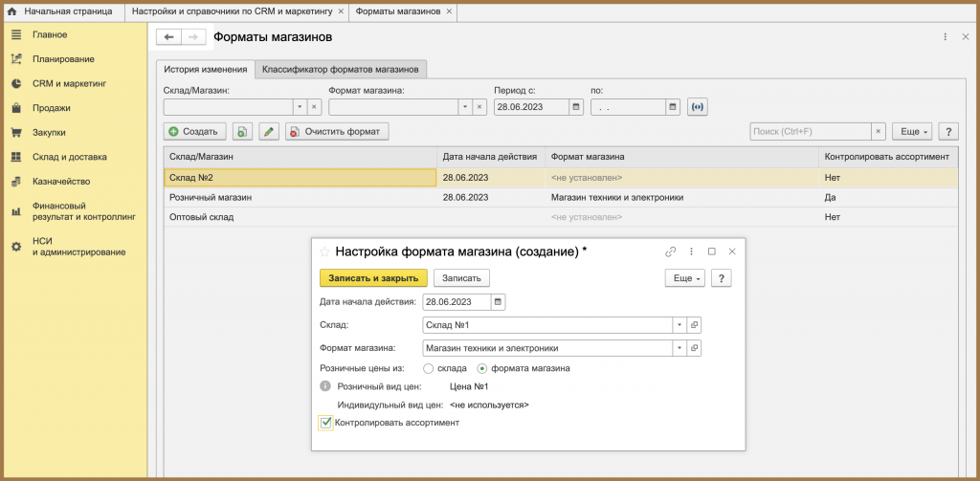Open the Главное section in sidebar
The image size is (980, 481).
click(50, 35)
